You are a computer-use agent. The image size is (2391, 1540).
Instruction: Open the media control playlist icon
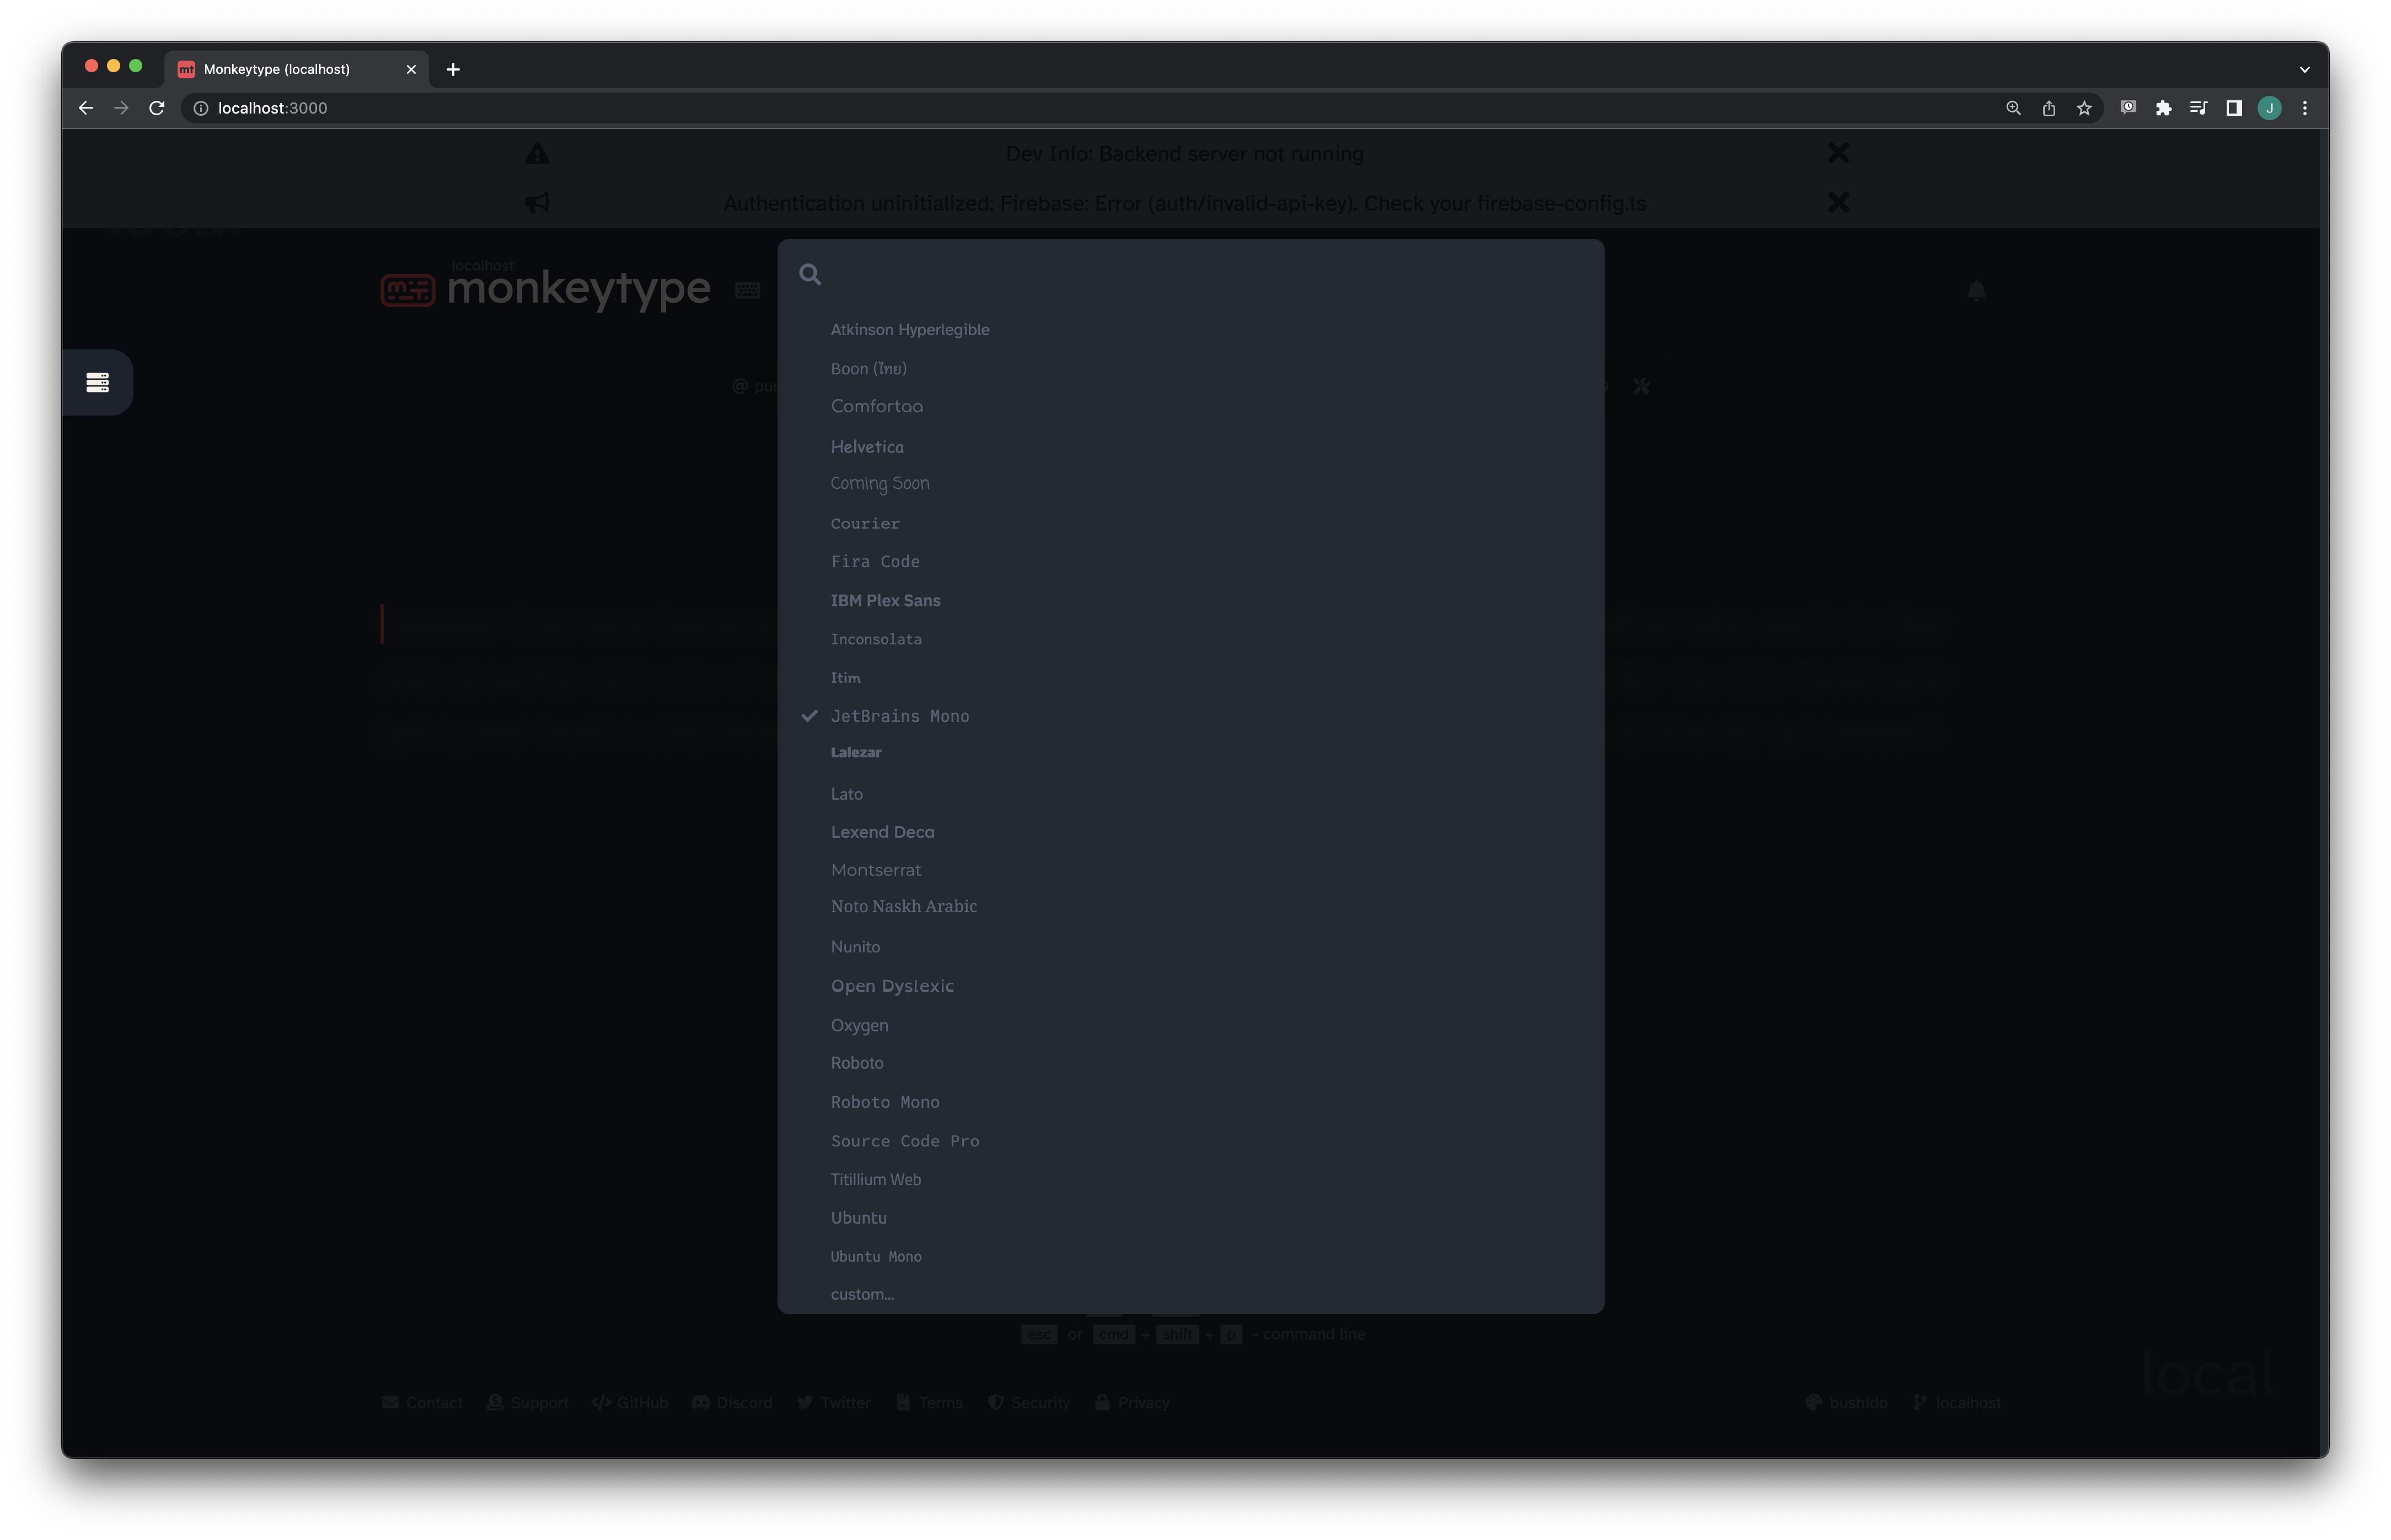[x=2198, y=108]
